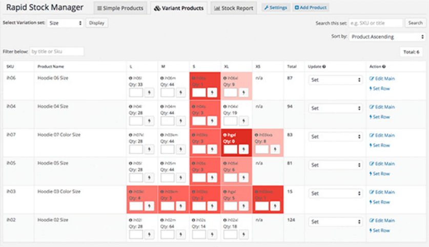Open Settings from the top bar

click(276, 8)
